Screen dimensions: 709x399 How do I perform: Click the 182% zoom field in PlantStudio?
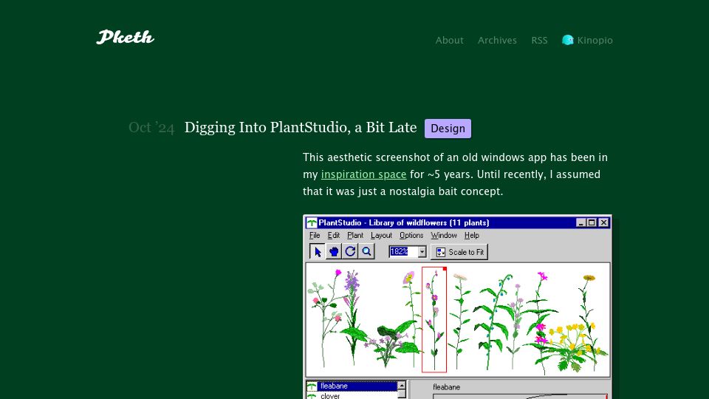pos(403,251)
